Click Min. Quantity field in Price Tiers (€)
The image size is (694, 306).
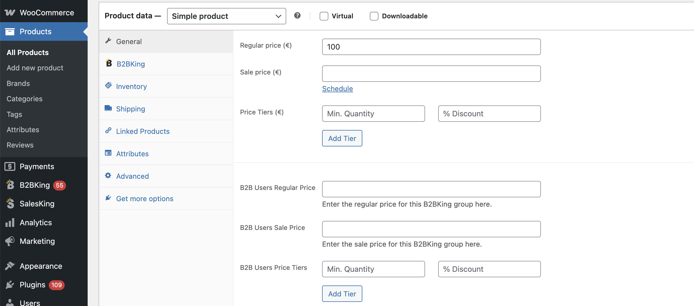pyautogui.click(x=373, y=114)
